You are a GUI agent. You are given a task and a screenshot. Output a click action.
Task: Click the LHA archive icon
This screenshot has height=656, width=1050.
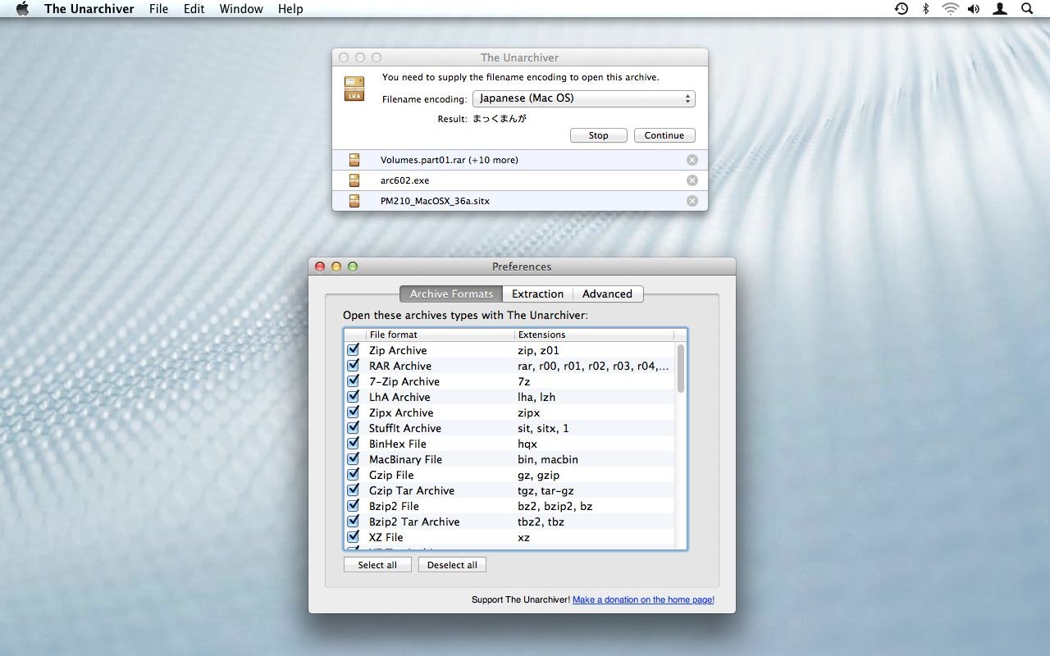tap(354, 89)
